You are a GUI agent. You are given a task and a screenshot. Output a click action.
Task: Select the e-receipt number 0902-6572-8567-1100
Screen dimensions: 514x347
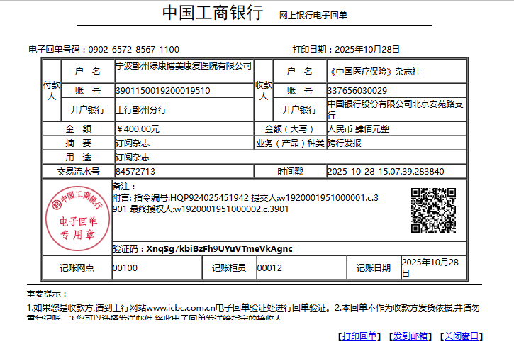pyautogui.click(x=133, y=50)
